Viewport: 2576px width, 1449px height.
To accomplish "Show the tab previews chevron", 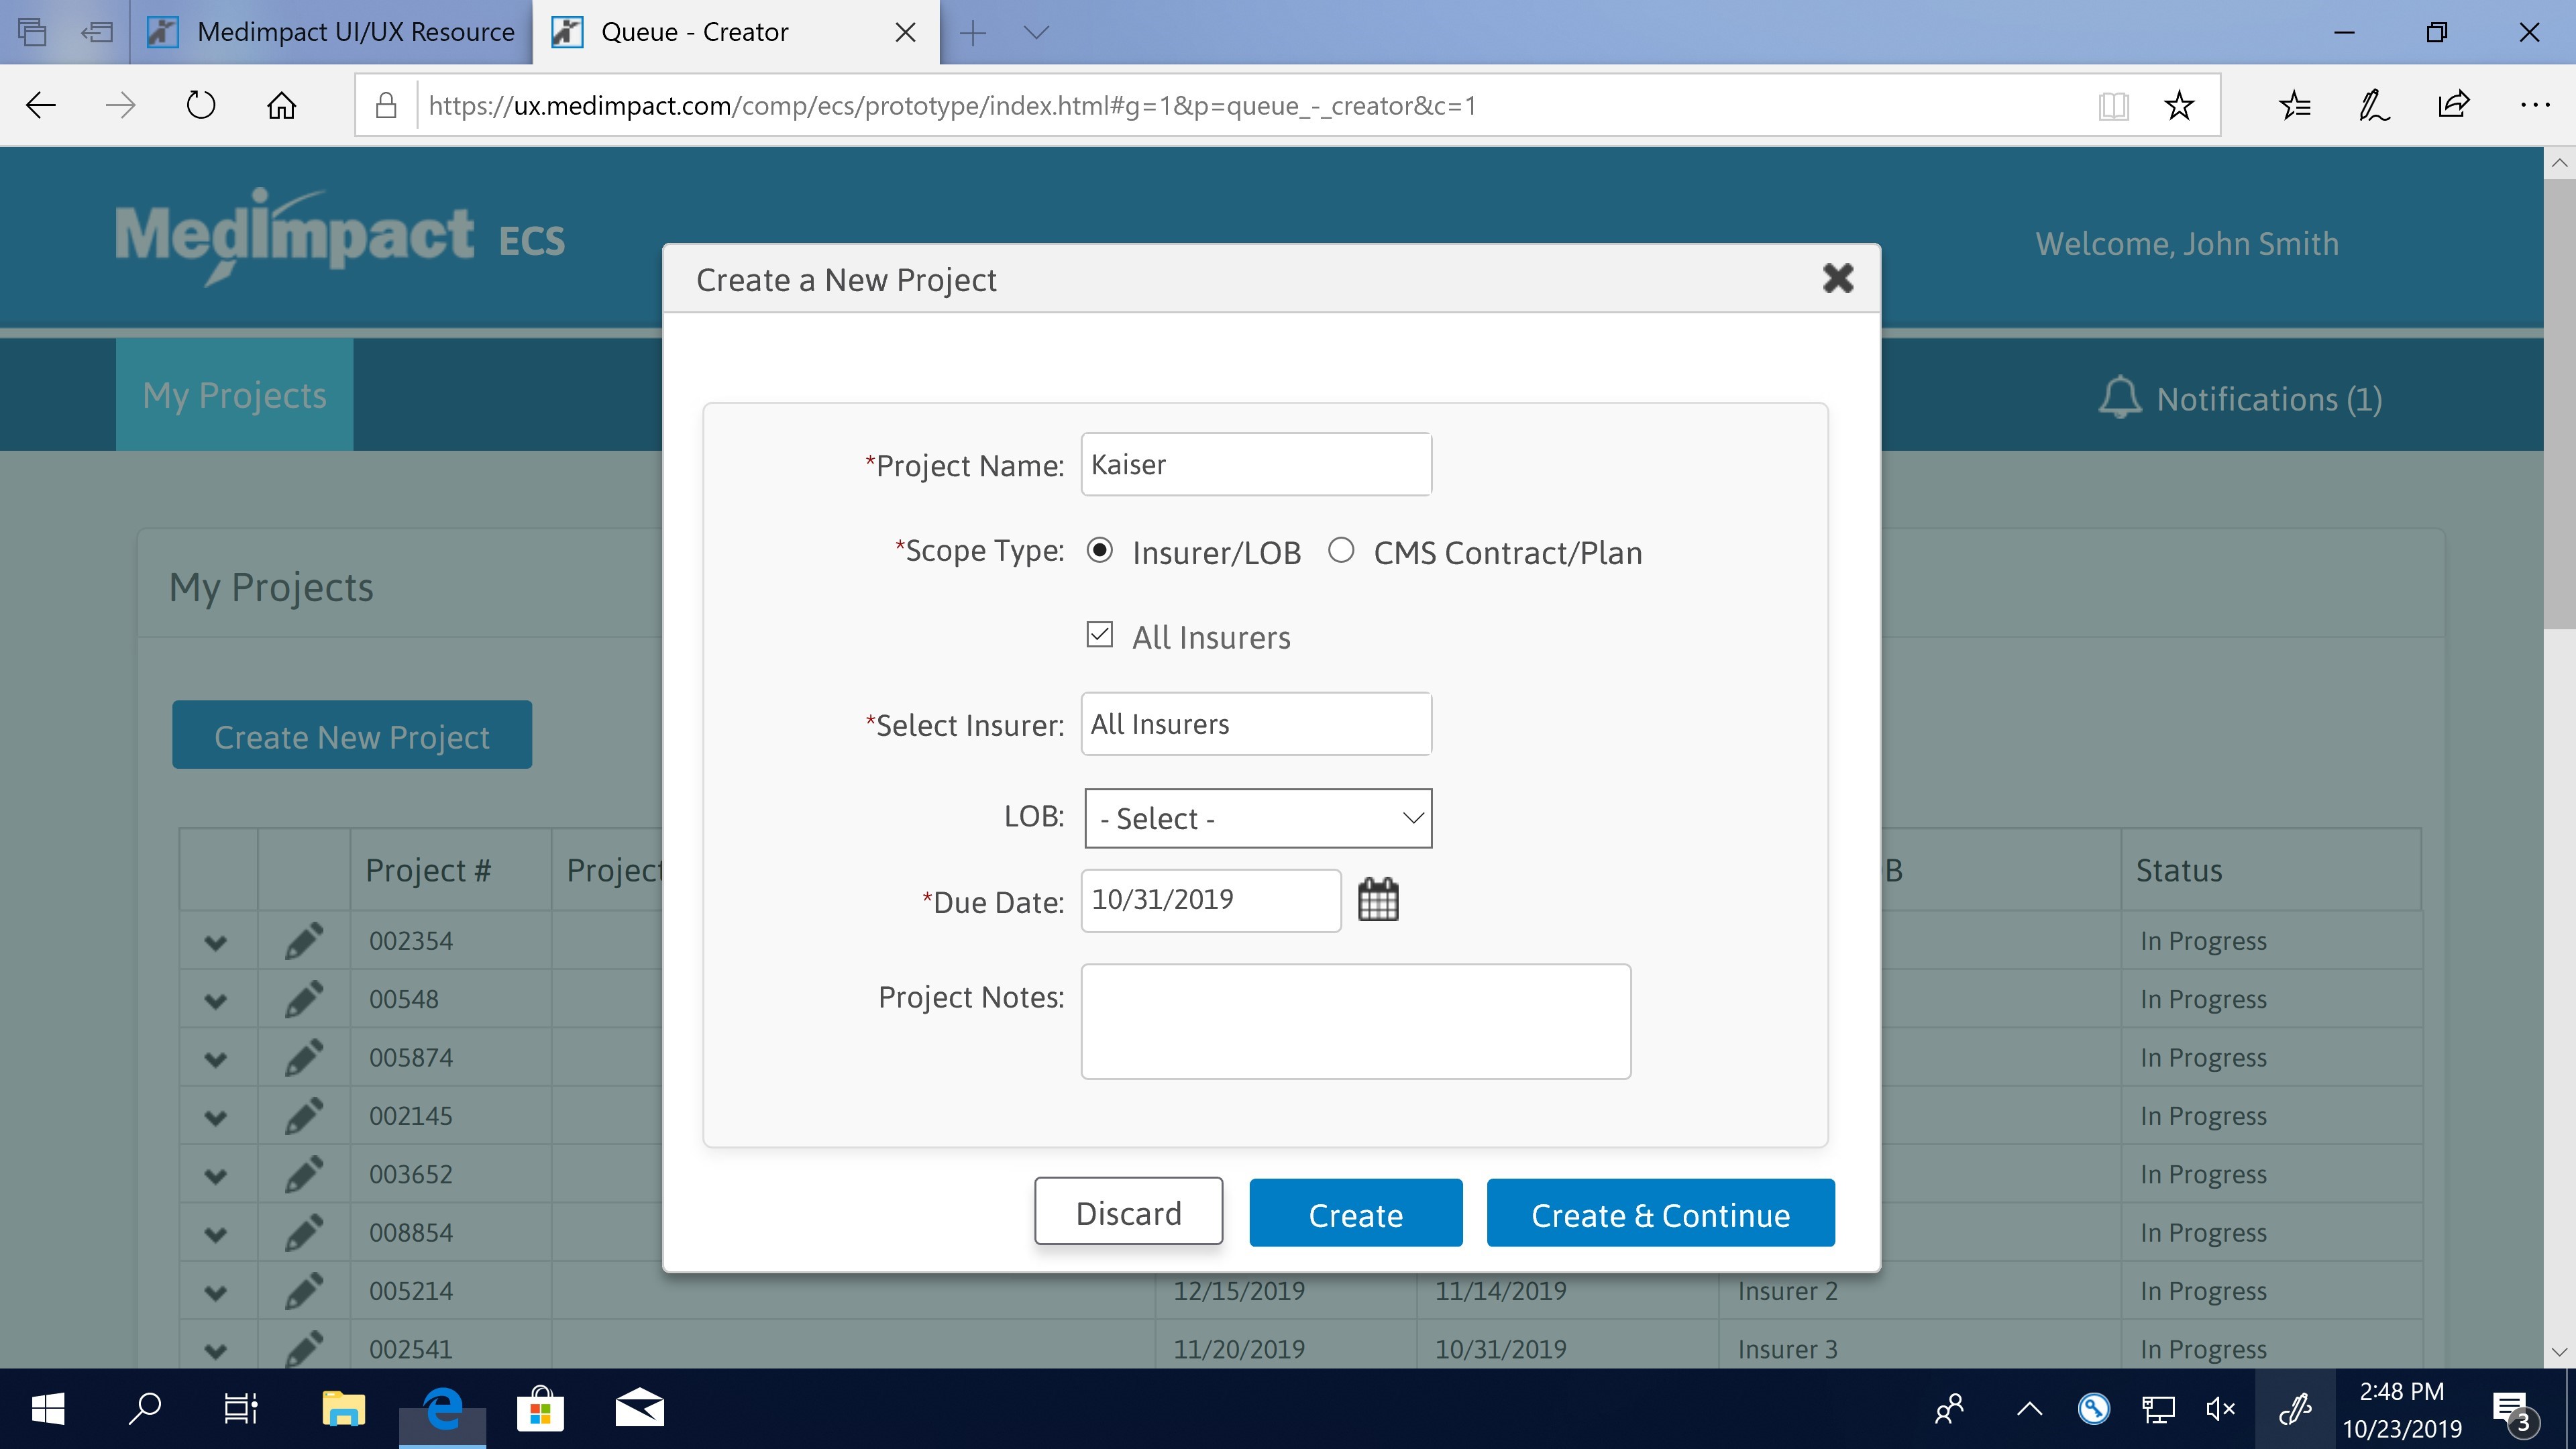I will tap(1037, 33).
